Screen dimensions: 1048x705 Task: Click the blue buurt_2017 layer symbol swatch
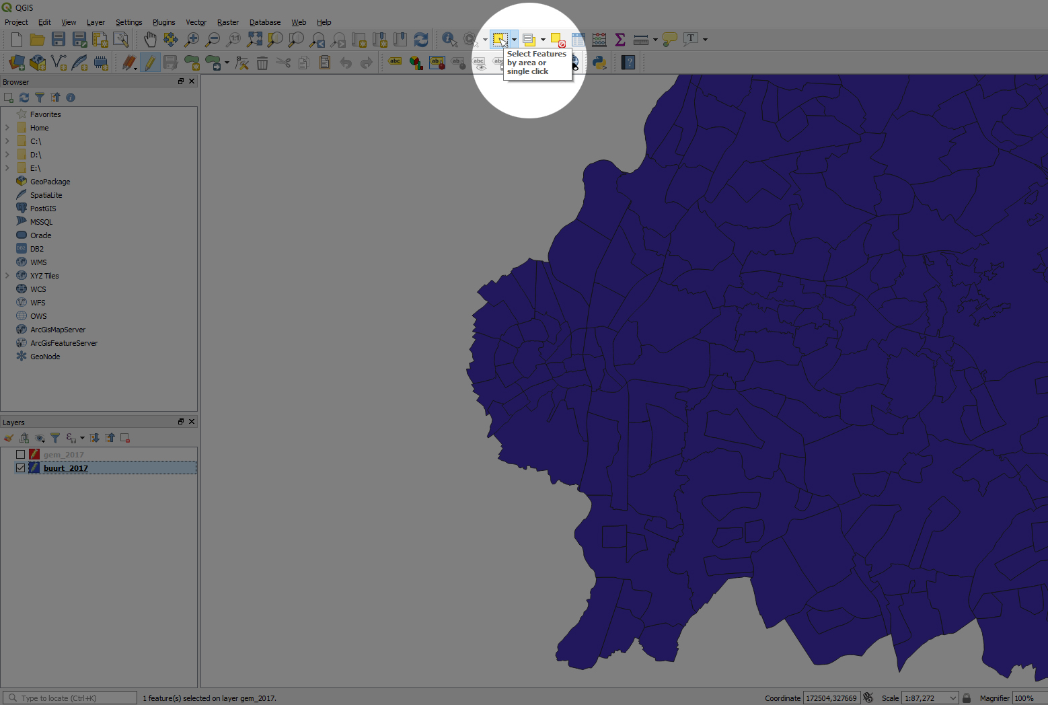point(34,468)
